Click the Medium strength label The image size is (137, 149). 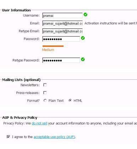coord(48,50)
